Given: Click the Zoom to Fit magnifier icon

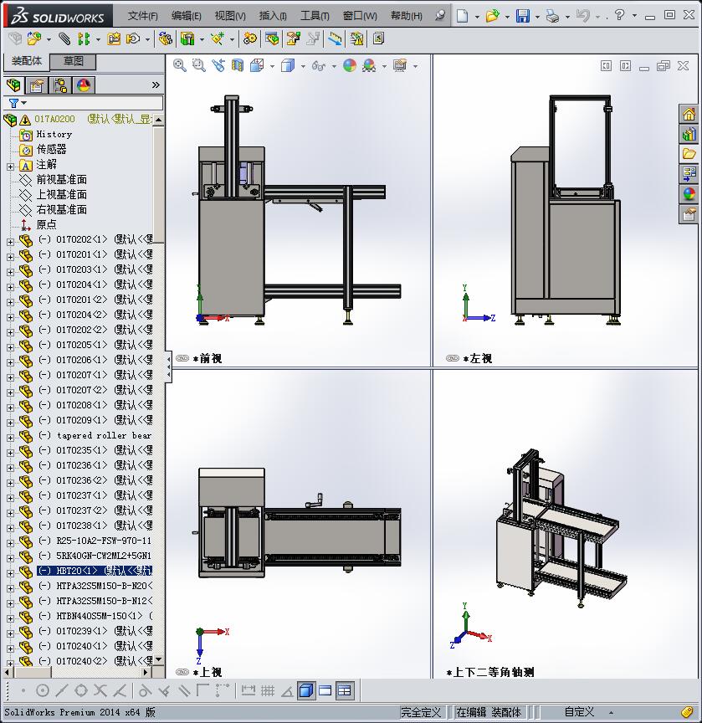Looking at the screenshot, I should (x=179, y=65).
